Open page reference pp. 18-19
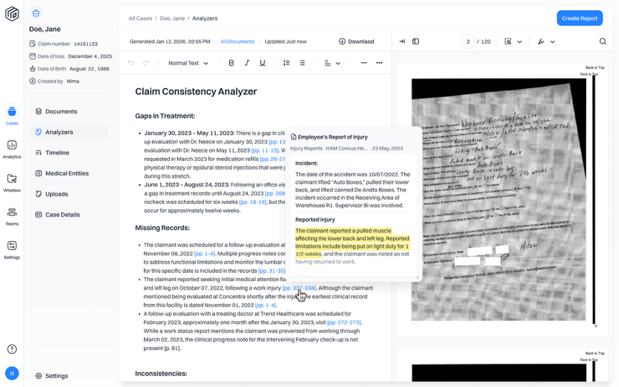The width and height of the screenshot is (619, 387). click(x=253, y=202)
